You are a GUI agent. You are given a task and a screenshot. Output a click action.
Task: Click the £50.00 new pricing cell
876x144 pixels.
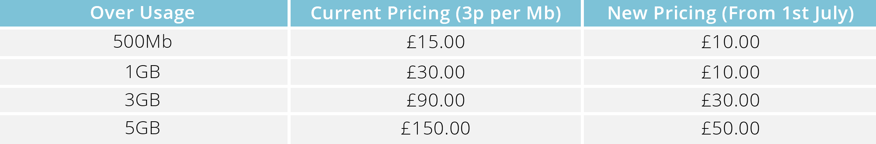(x=730, y=129)
